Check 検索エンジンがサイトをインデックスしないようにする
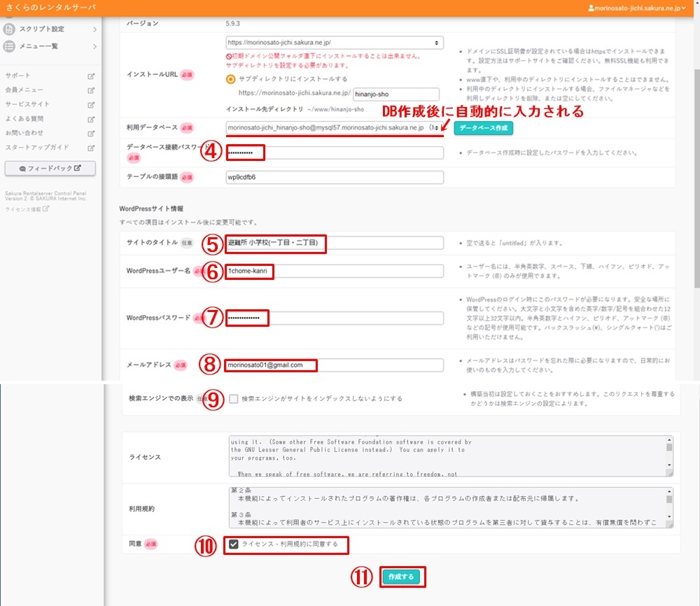 pyautogui.click(x=234, y=398)
